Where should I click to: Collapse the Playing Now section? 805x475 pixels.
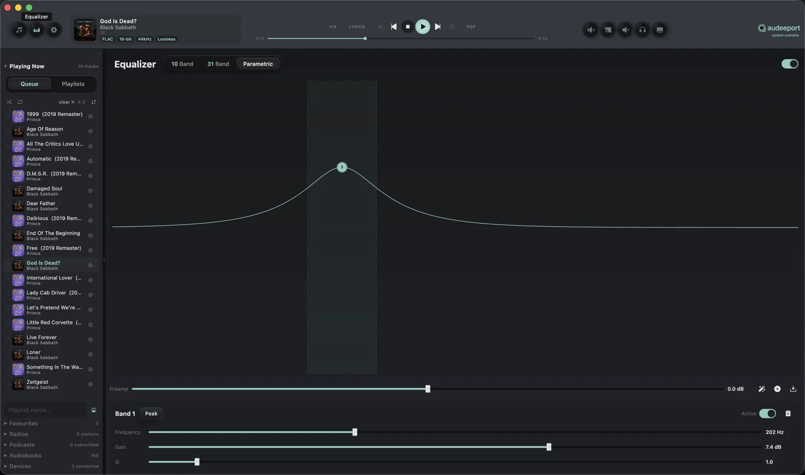[x=27, y=67]
